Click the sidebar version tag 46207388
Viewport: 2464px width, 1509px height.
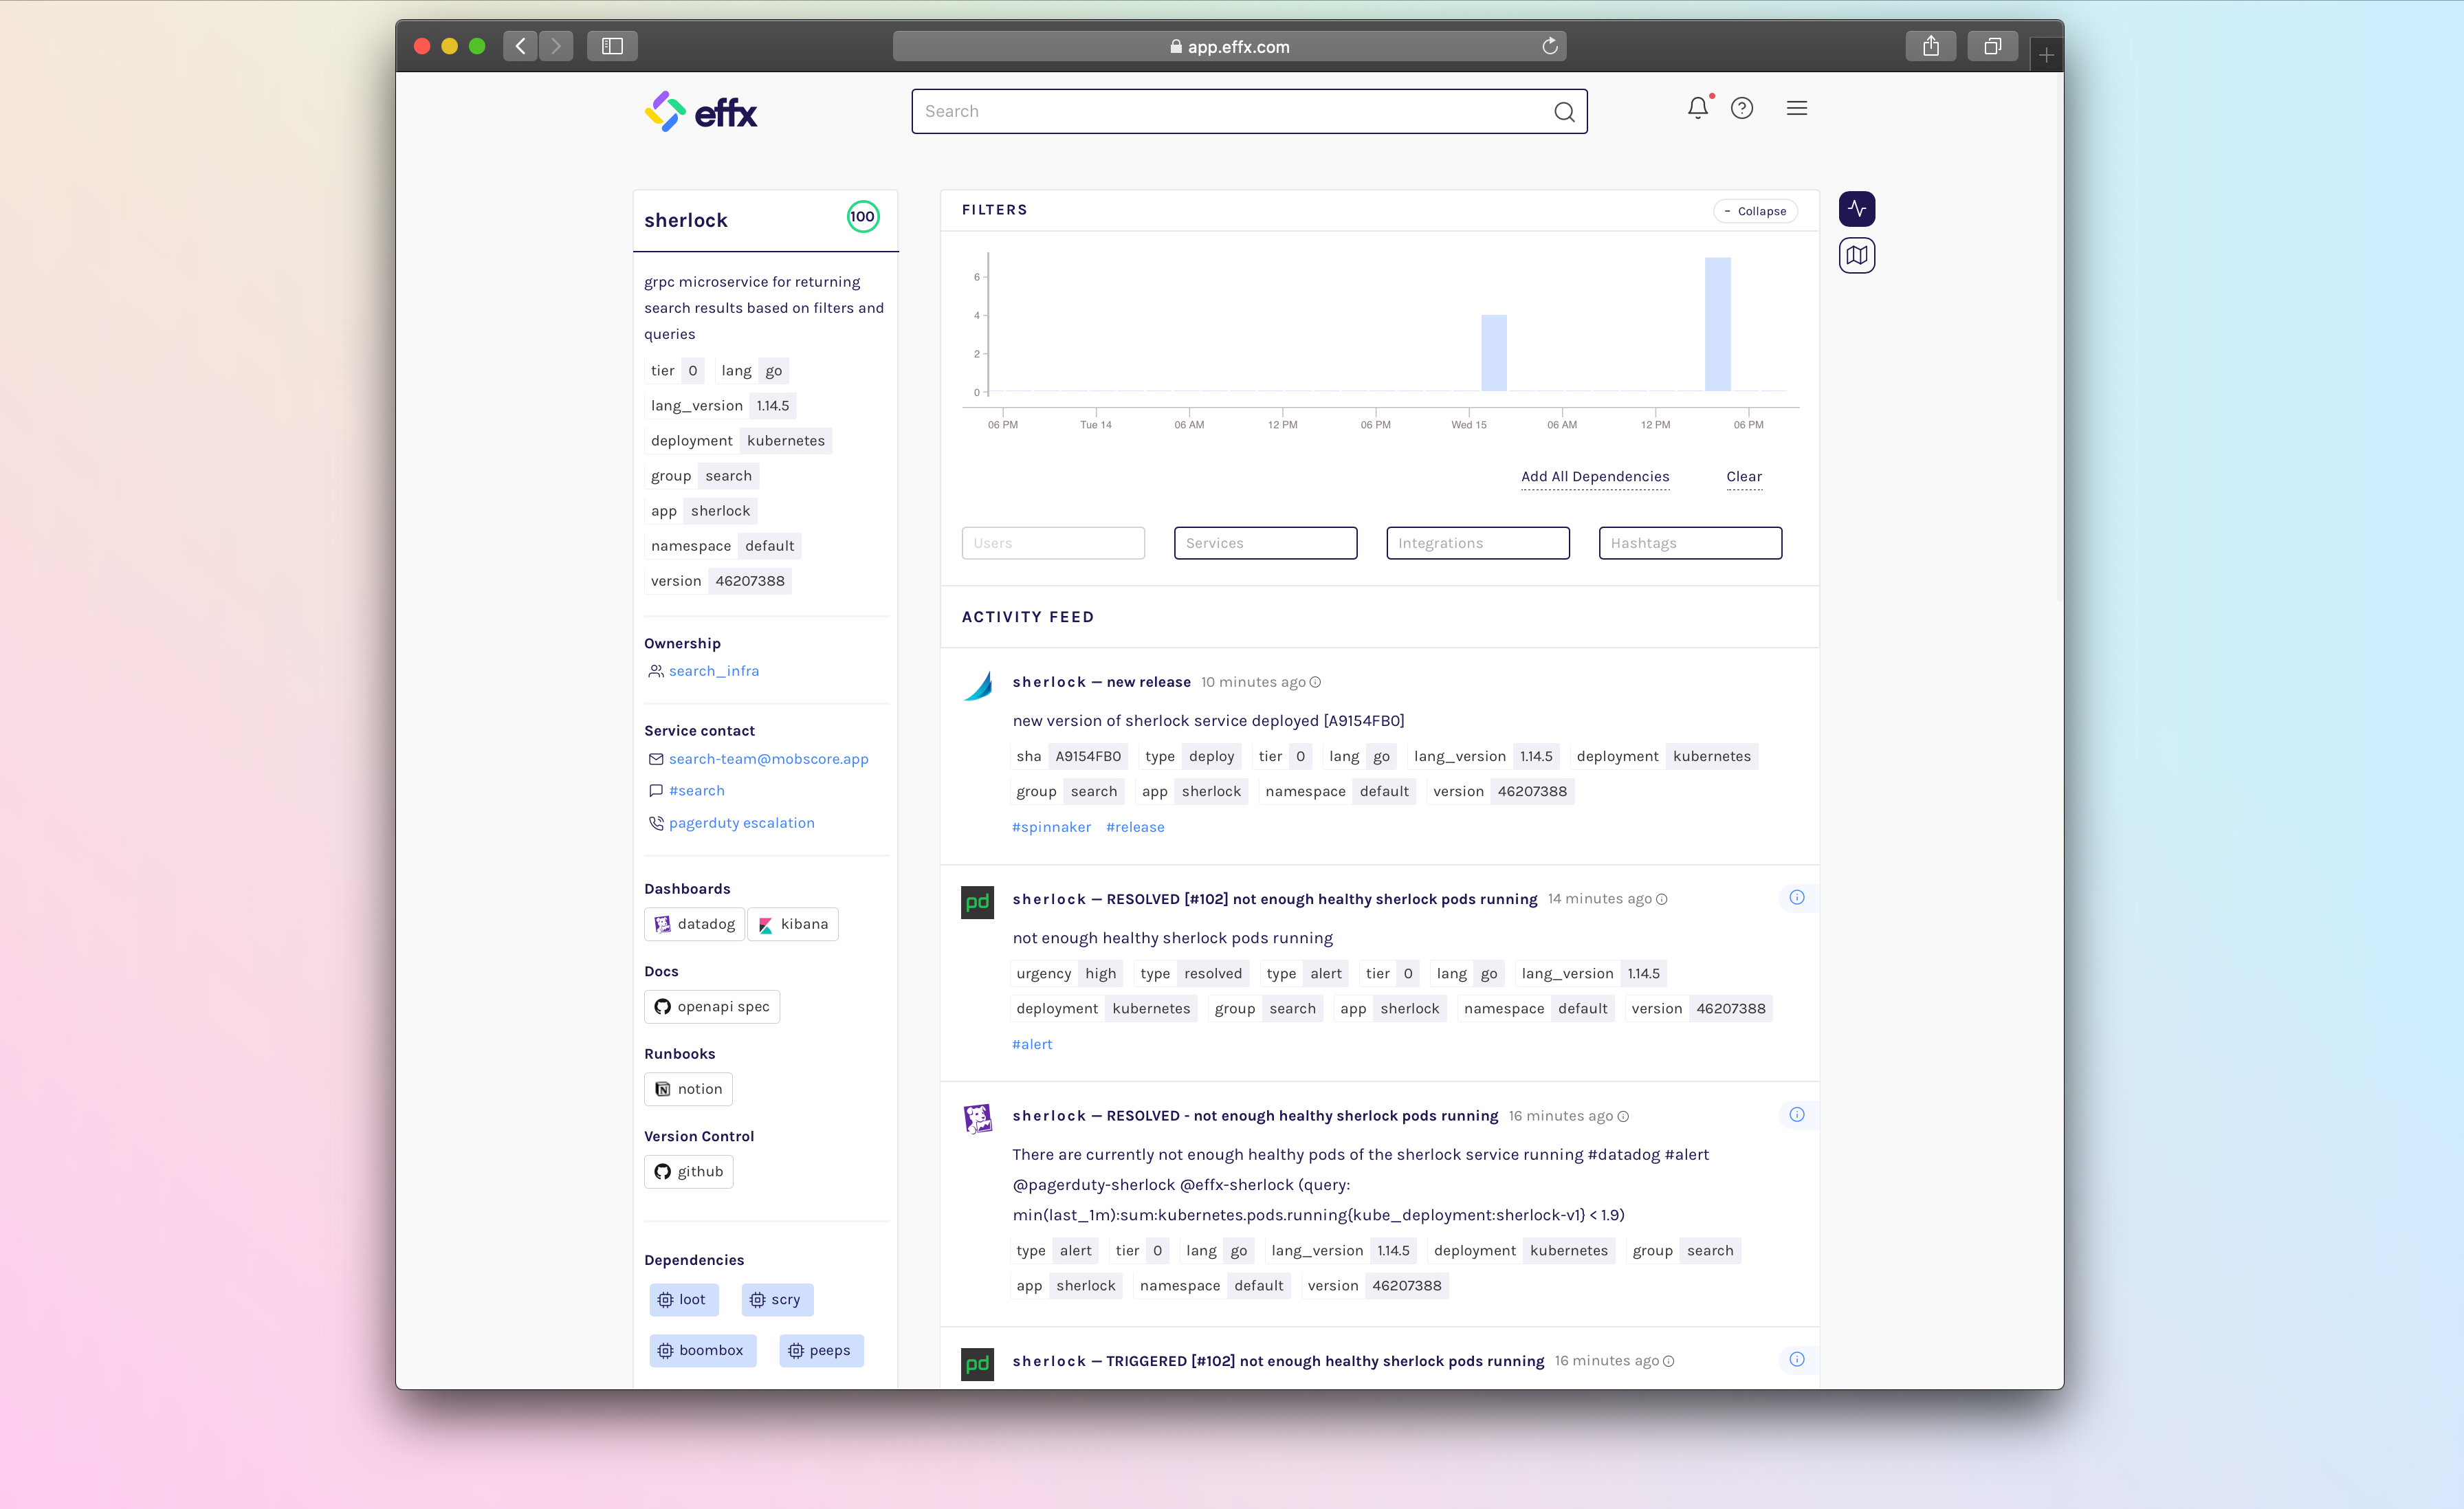[x=750, y=581]
